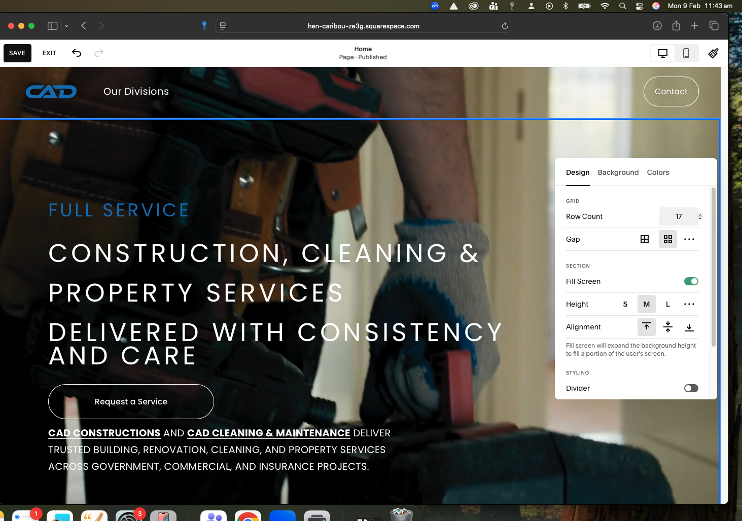Switch to desktop preview icon
This screenshot has height=521, width=742.
click(x=663, y=53)
